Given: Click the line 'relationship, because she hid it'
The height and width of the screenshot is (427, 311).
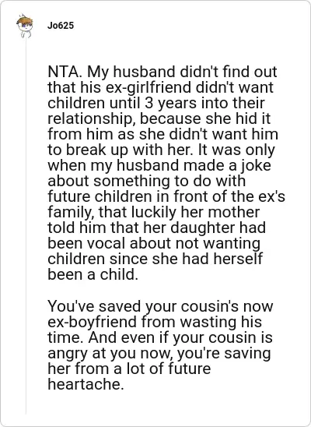Looking at the screenshot, I should [159, 119].
